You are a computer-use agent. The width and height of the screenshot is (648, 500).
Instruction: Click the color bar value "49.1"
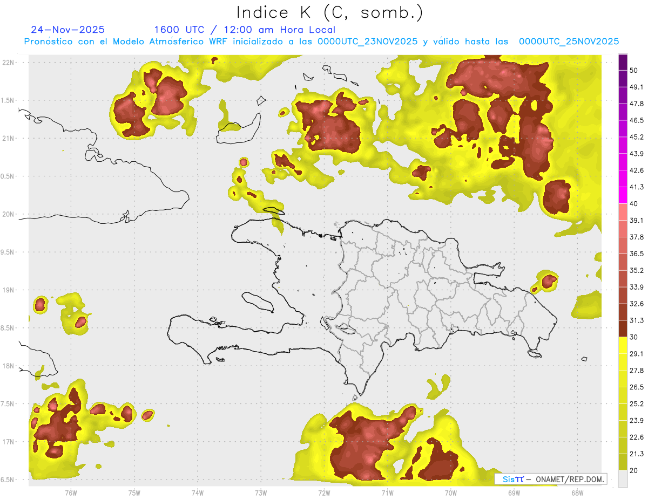point(637,87)
